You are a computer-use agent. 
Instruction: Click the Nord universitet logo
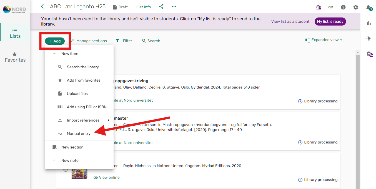(14, 10)
